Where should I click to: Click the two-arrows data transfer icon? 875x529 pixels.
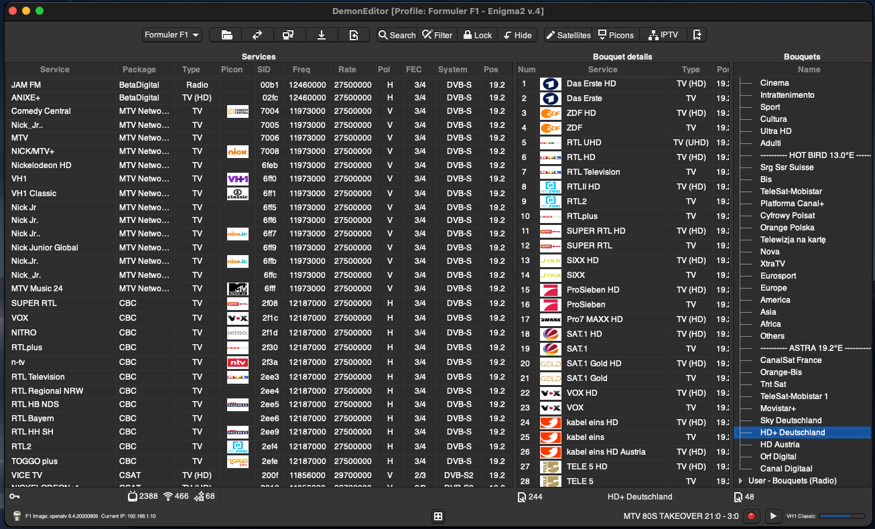257,35
